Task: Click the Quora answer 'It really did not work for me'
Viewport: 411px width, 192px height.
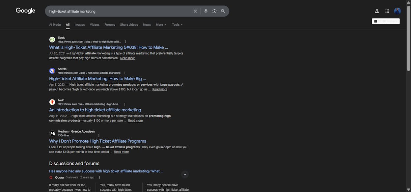Action: (70, 187)
